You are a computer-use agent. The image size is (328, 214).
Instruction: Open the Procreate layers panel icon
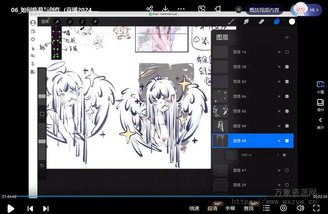(276, 22)
